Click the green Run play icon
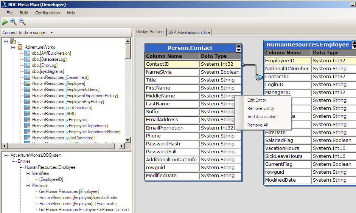Screen dimensions: 356x213 pos(5,22)
